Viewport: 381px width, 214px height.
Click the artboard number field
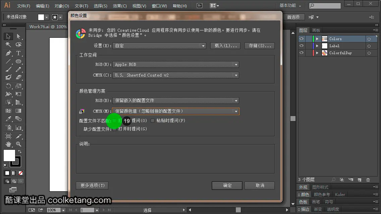(87, 210)
